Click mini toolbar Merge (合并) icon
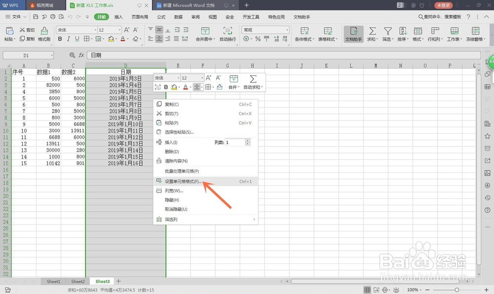Viewport: 494px width, 294px height. [234, 79]
